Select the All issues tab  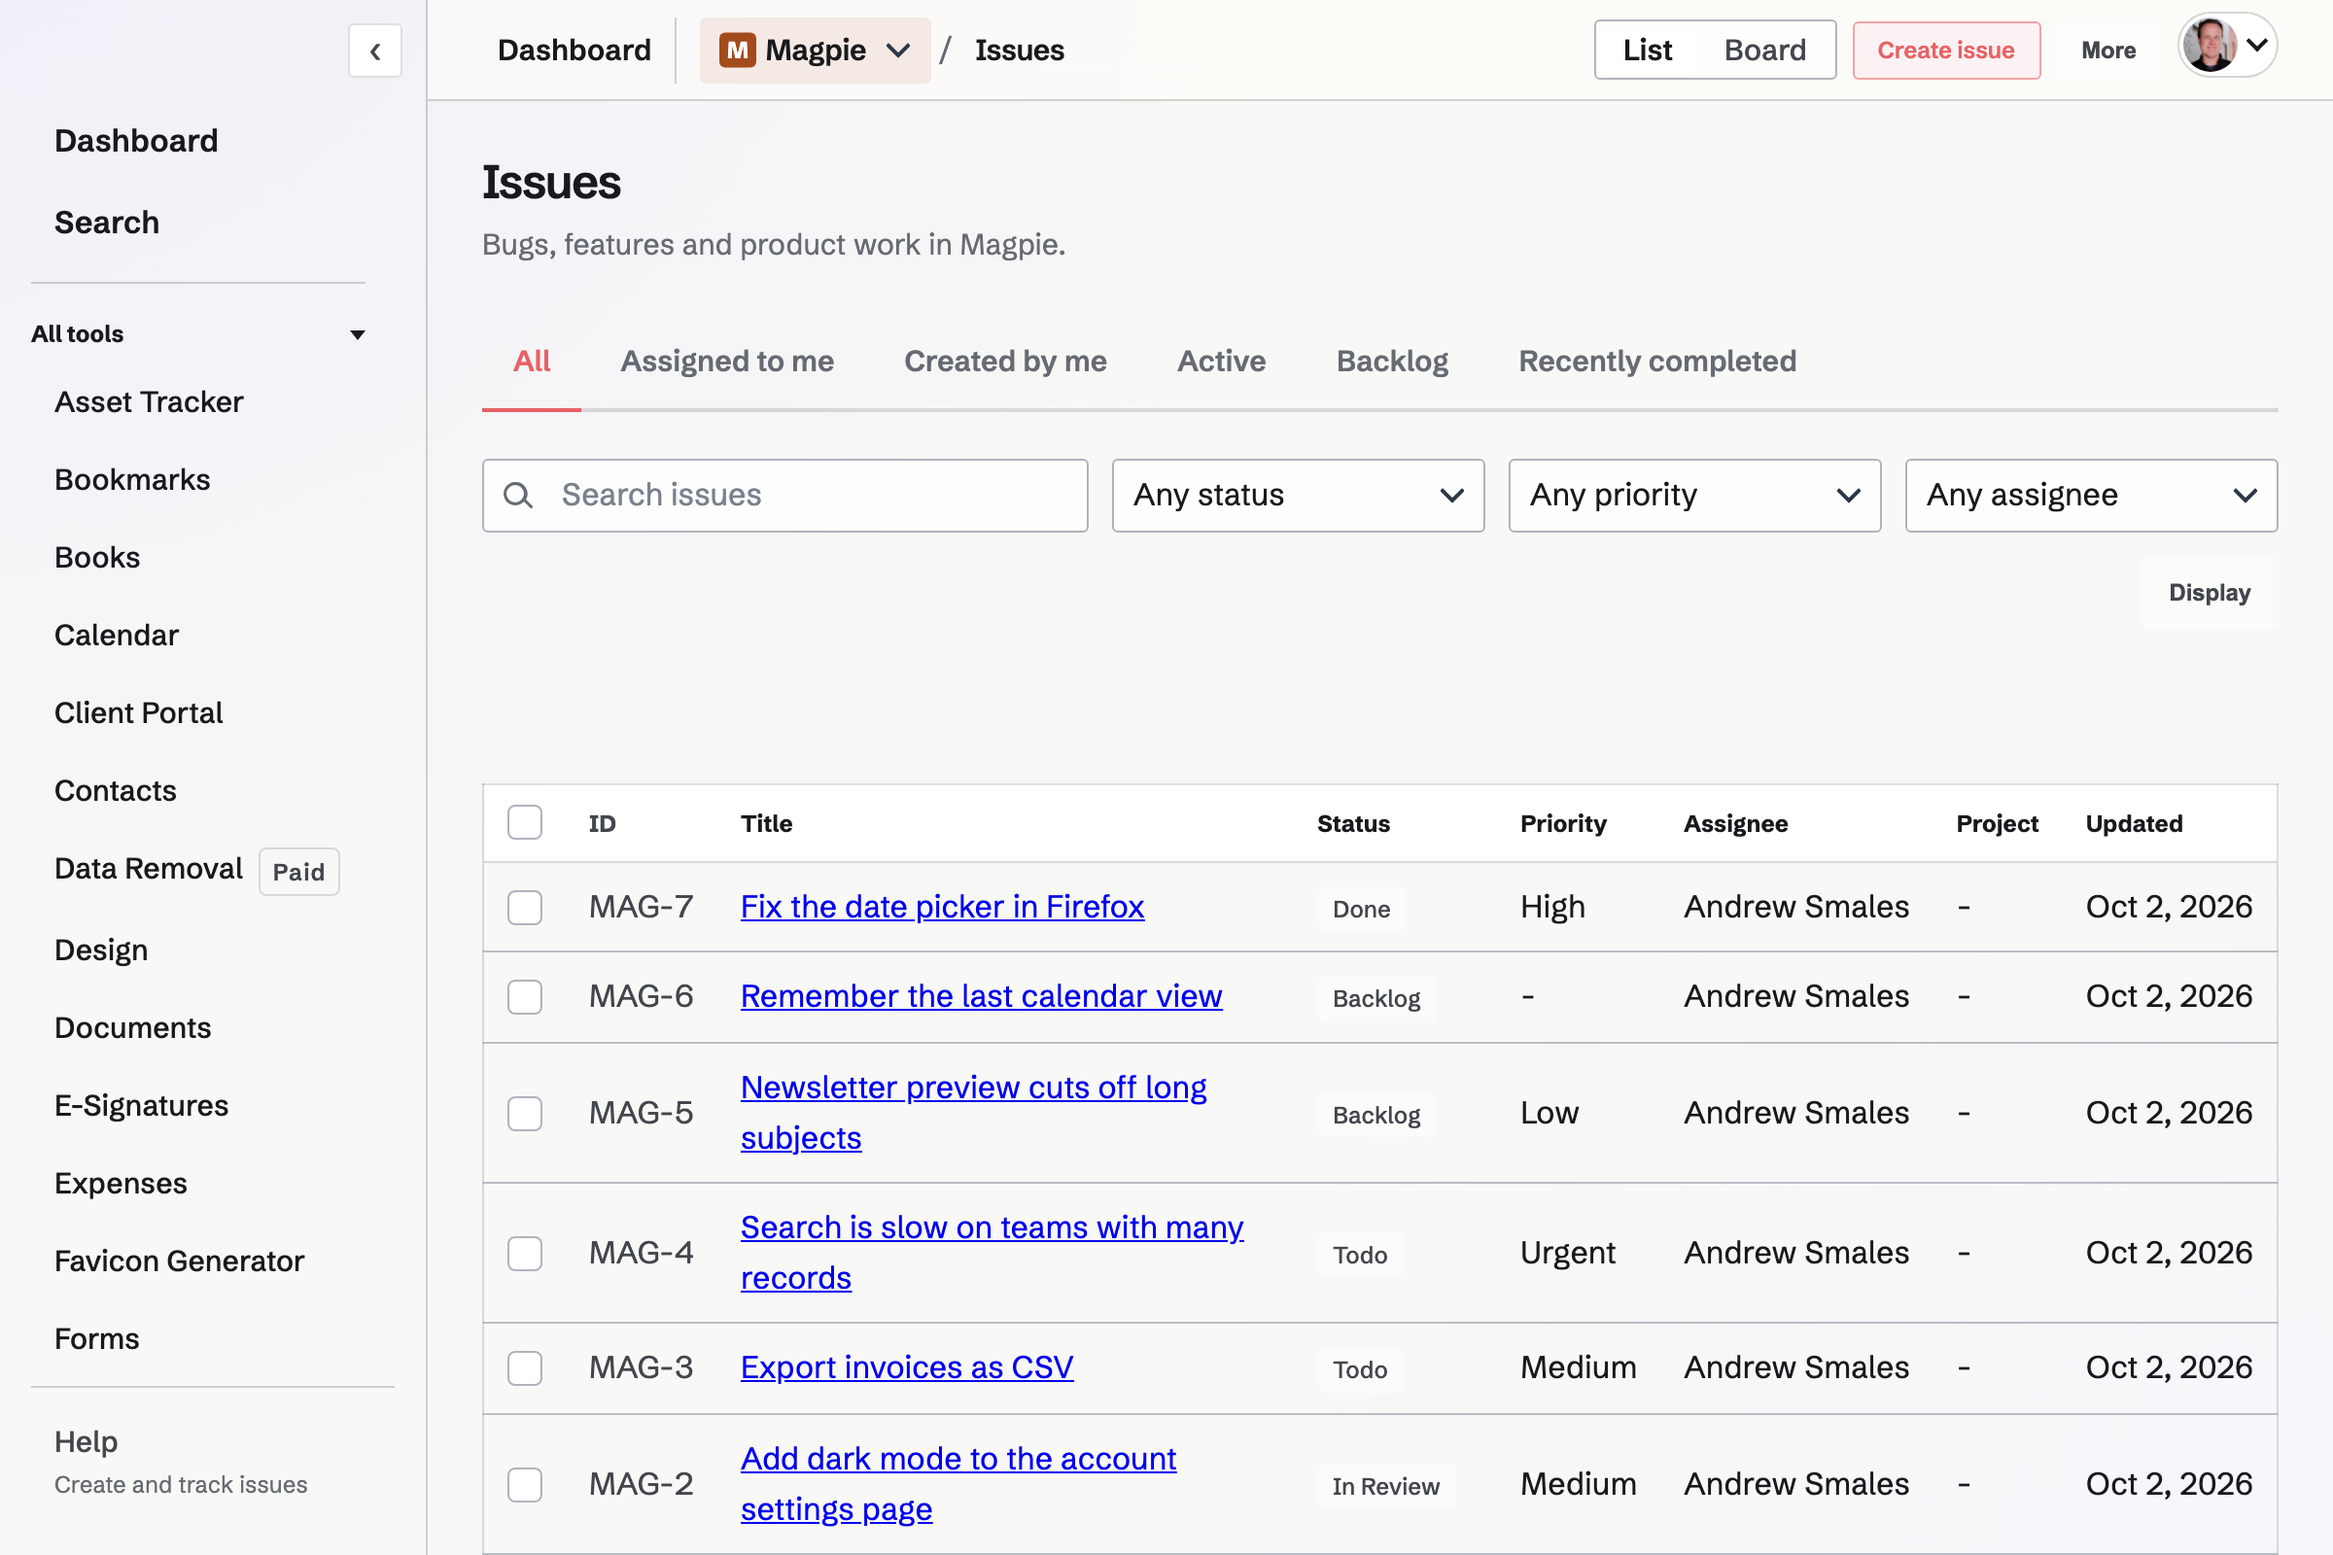pos(532,361)
